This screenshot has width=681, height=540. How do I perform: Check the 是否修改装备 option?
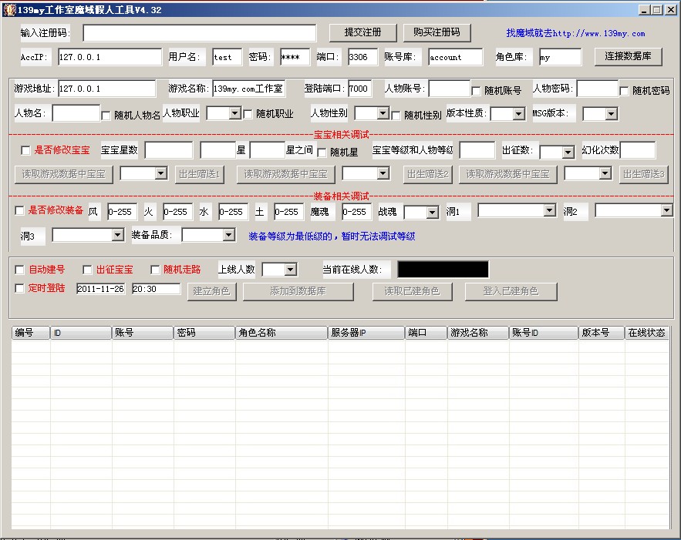[x=21, y=210]
